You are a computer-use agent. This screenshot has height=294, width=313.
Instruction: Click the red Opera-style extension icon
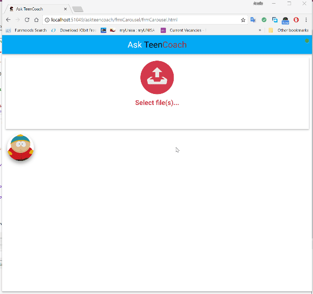(296, 20)
